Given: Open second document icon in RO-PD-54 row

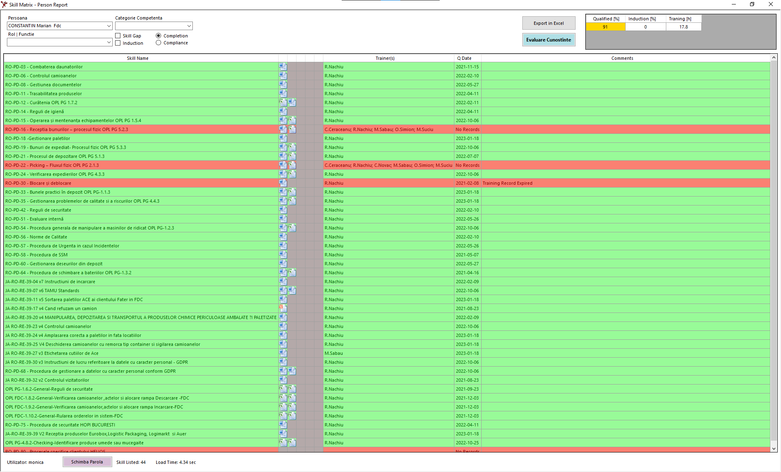Looking at the screenshot, I should pos(292,228).
